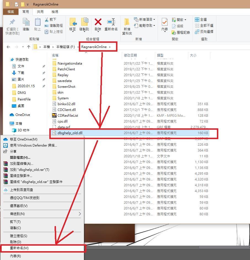Click the Paste clipboard icon
Screen dimensions: 250x260
click(37, 22)
